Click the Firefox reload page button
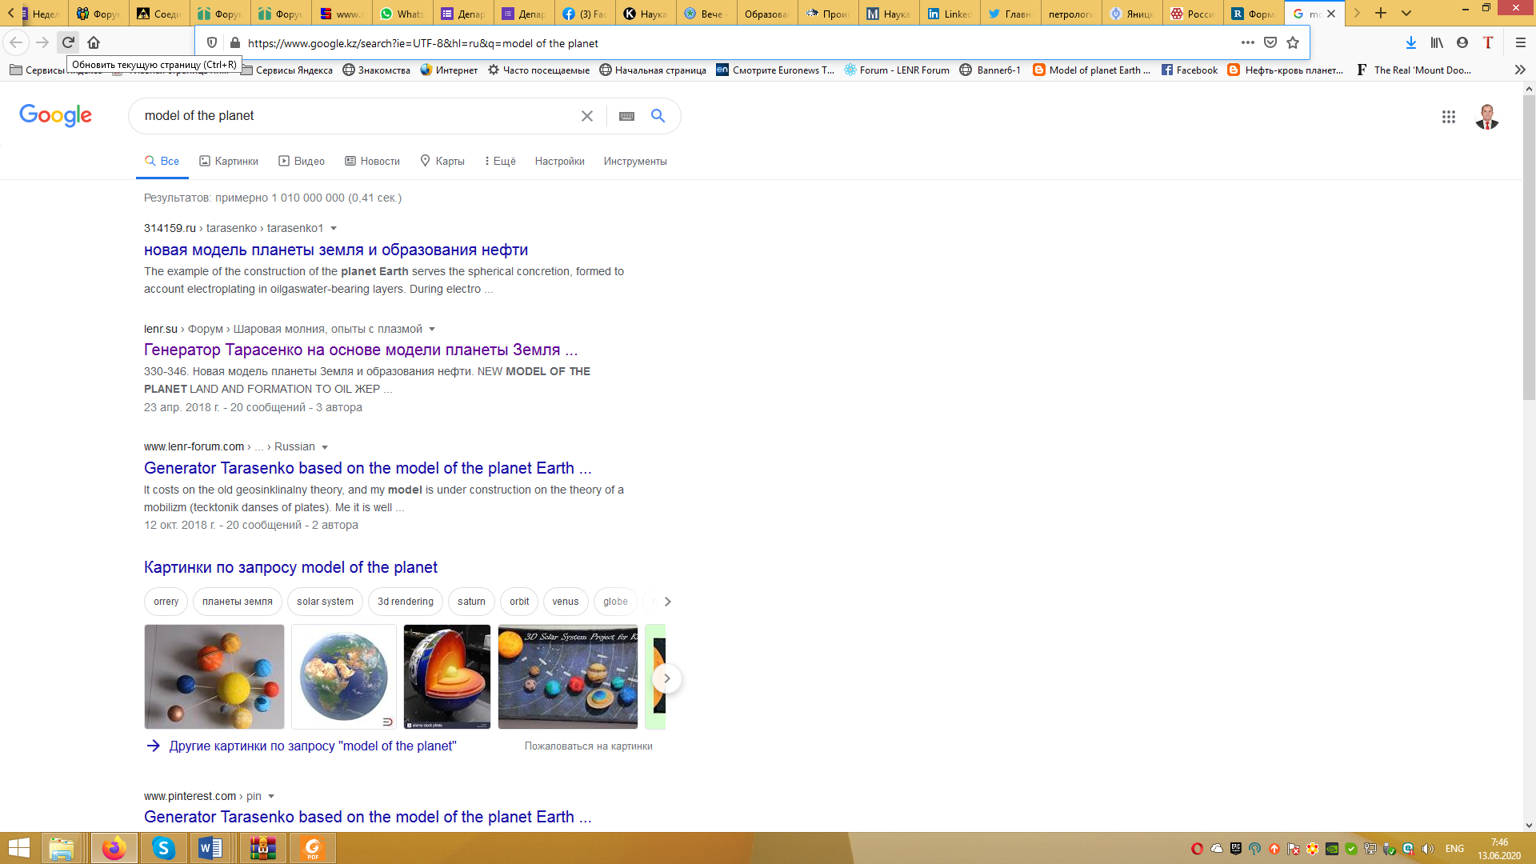The image size is (1536, 864). pos(68,42)
